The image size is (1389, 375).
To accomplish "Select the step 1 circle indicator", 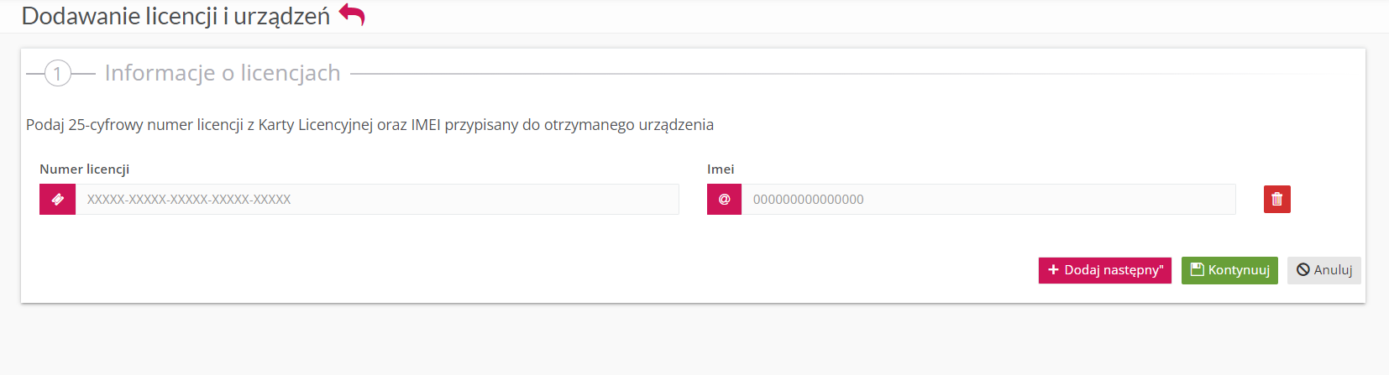I will pyautogui.click(x=57, y=74).
